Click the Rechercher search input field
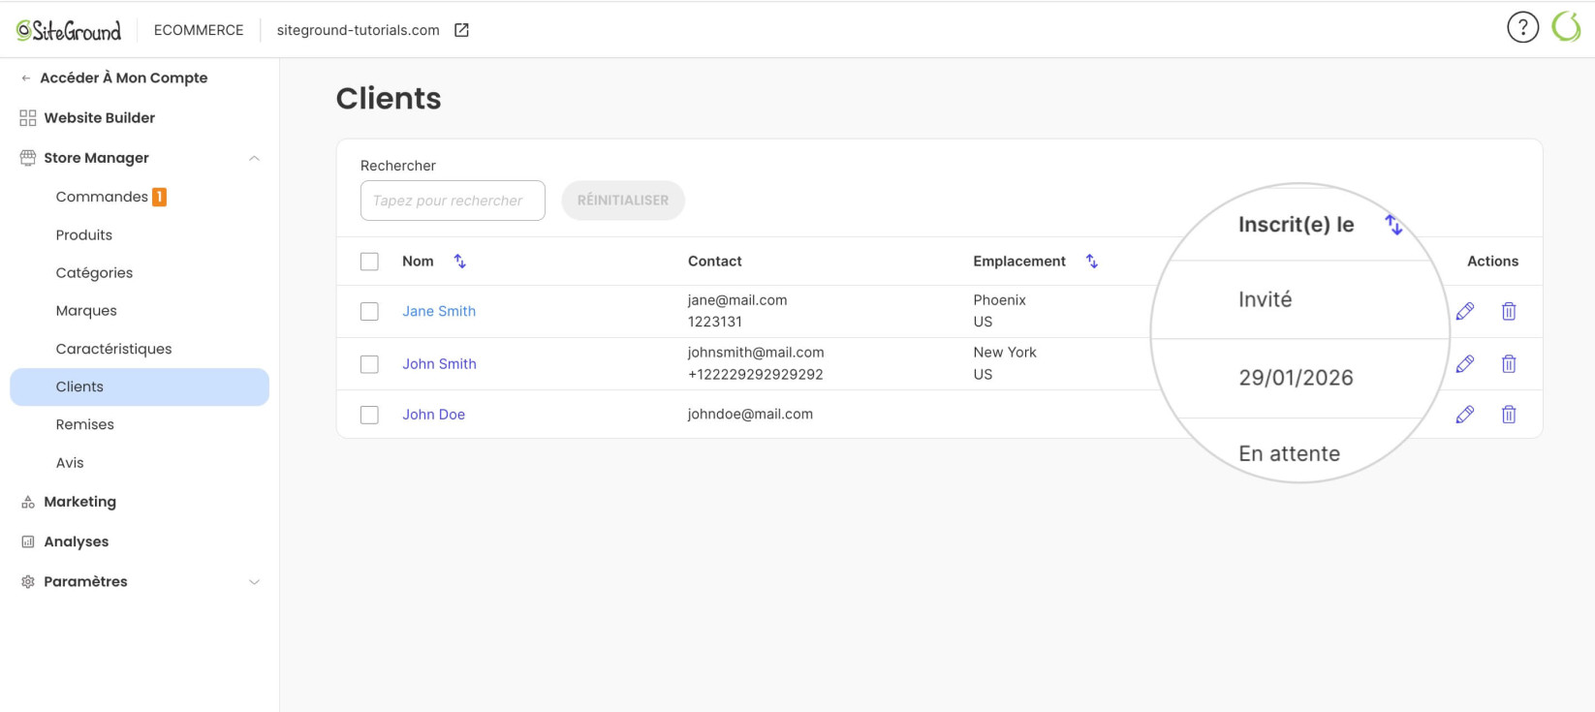This screenshot has width=1595, height=712. [x=453, y=201]
